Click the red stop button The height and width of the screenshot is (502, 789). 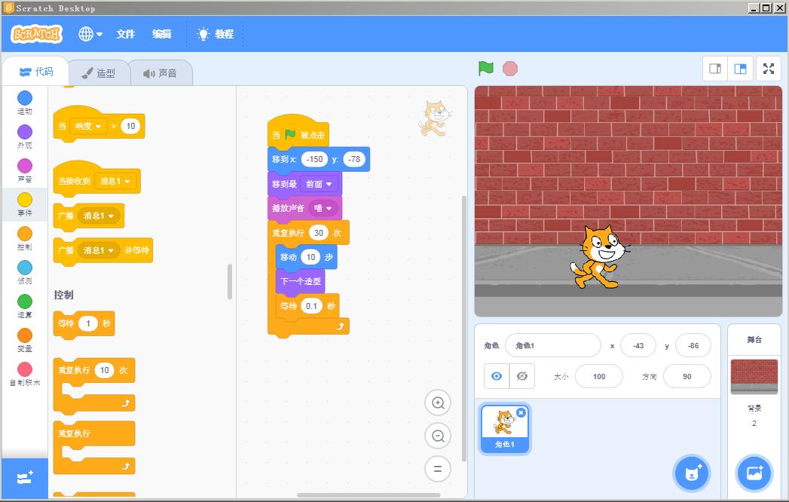point(509,69)
